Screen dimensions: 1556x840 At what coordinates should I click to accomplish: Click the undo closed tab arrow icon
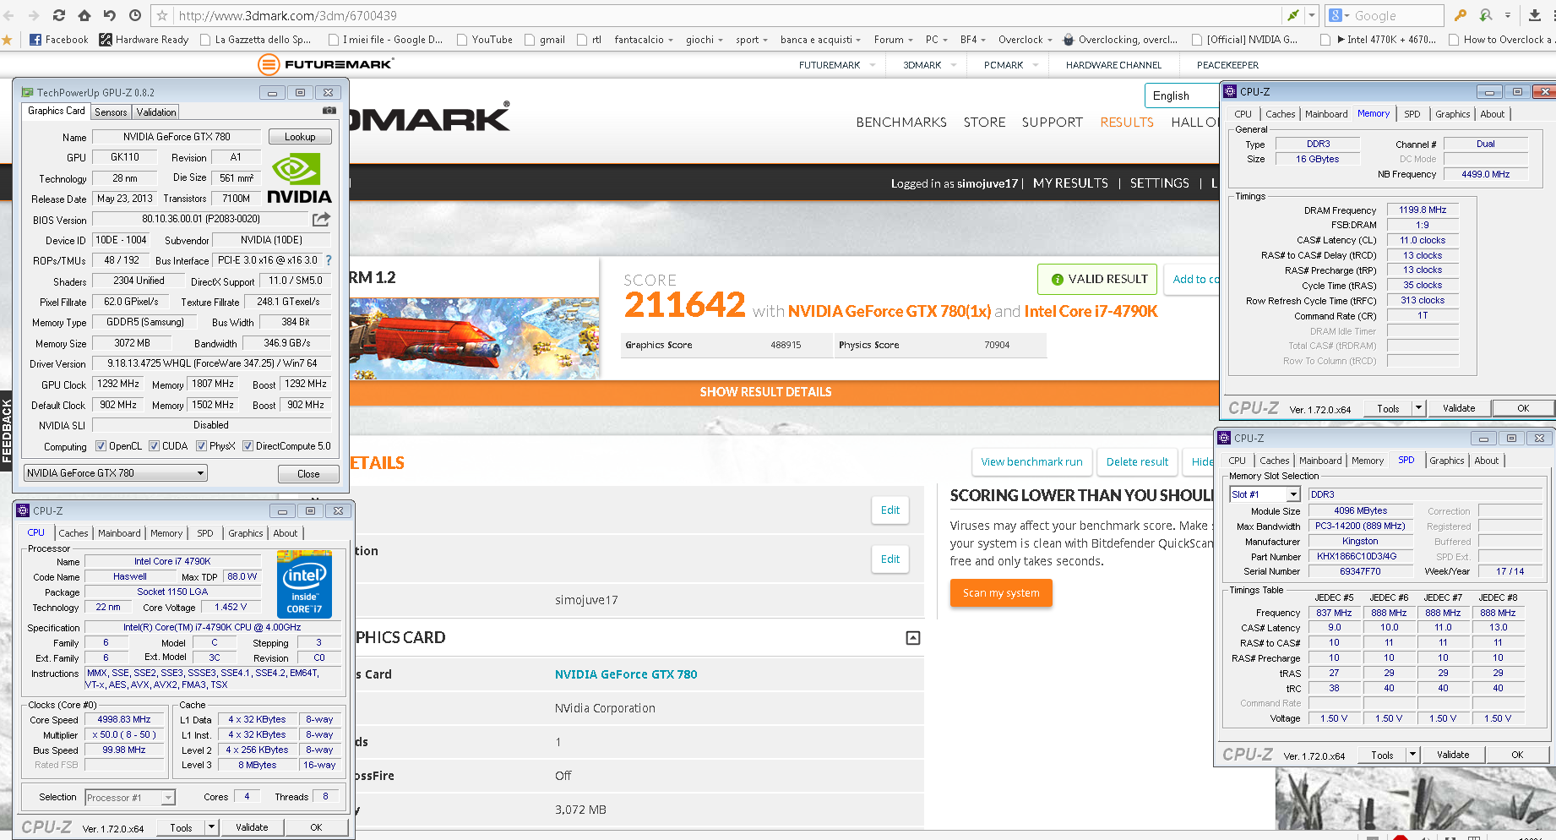pyautogui.click(x=109, y=15)
